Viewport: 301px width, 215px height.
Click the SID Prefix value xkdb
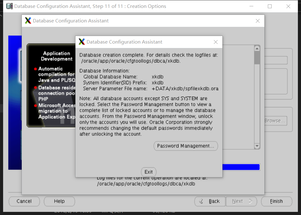click(158, 83)
